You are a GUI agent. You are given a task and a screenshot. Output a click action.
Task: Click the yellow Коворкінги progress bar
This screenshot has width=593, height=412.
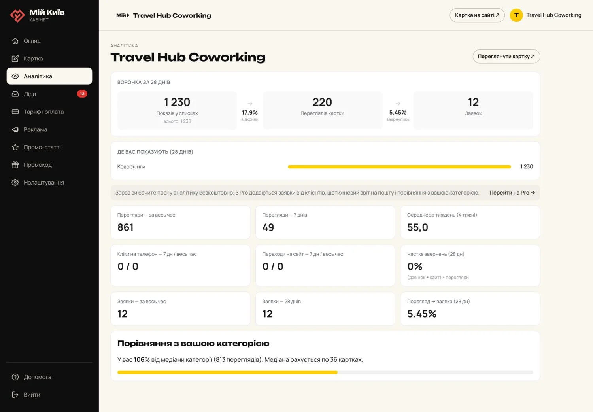(399, 167)
